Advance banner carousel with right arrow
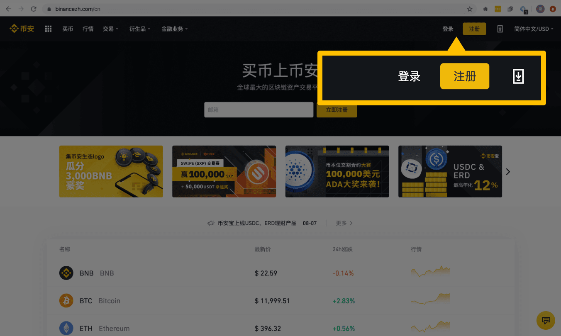Screen dimensions: 561x336 point(508,171)
